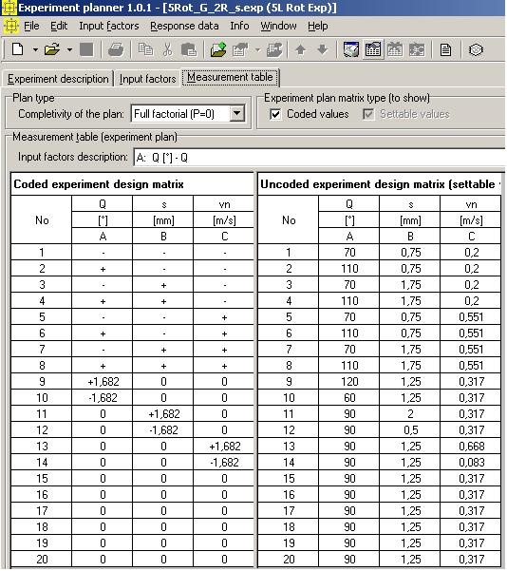This screenshot has height=571, width=507.
Task: Open the Completivity of the plan dropdown
Action: [x=237, y=114]
